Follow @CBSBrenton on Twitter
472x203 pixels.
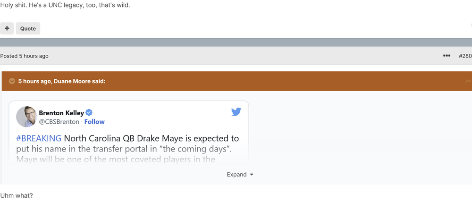94,122
